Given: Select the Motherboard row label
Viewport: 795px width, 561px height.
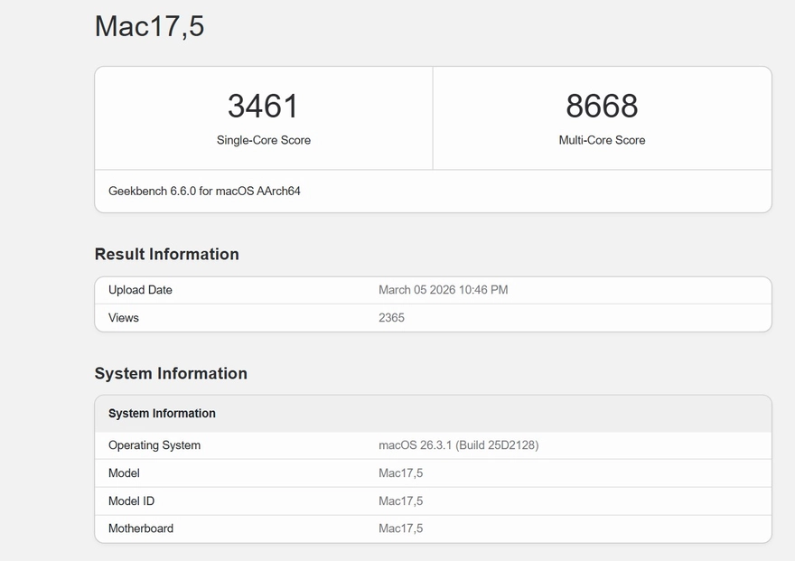Looking at the screenshot, I should coord(141,528).
